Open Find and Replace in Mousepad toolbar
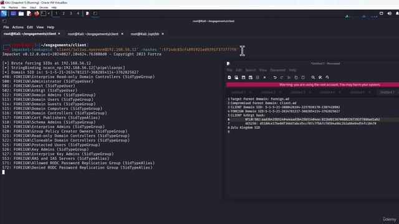 (320, 77)
